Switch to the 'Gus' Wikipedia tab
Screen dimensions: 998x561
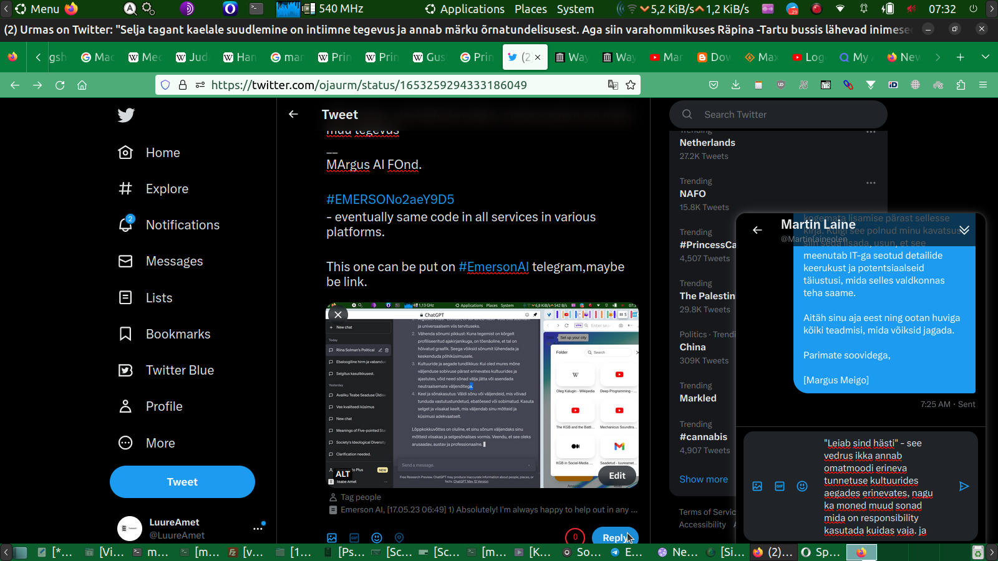(429, 57)
